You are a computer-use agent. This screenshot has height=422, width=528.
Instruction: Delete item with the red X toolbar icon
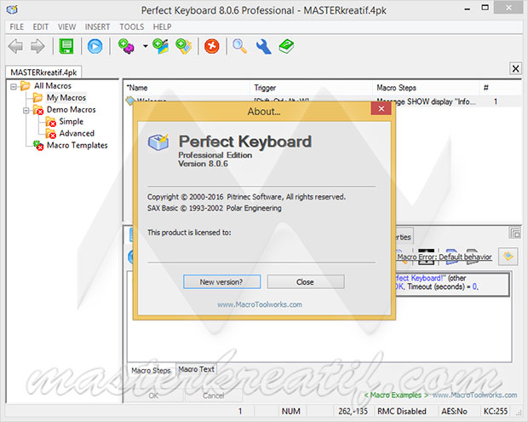(212, 46)
